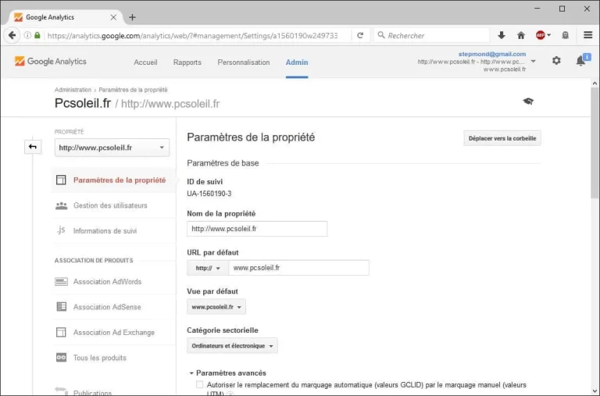Open the Accueil tab
Image resolution: width=600 pixels, height=396 pixels.
point(145,62)
